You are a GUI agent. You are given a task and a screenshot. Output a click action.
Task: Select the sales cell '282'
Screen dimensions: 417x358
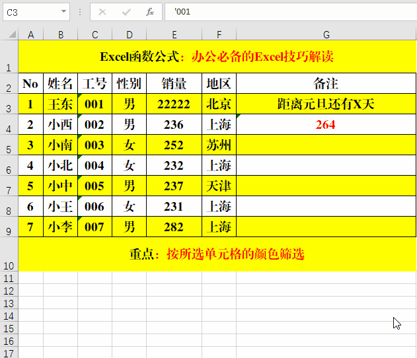click(174, 227)
